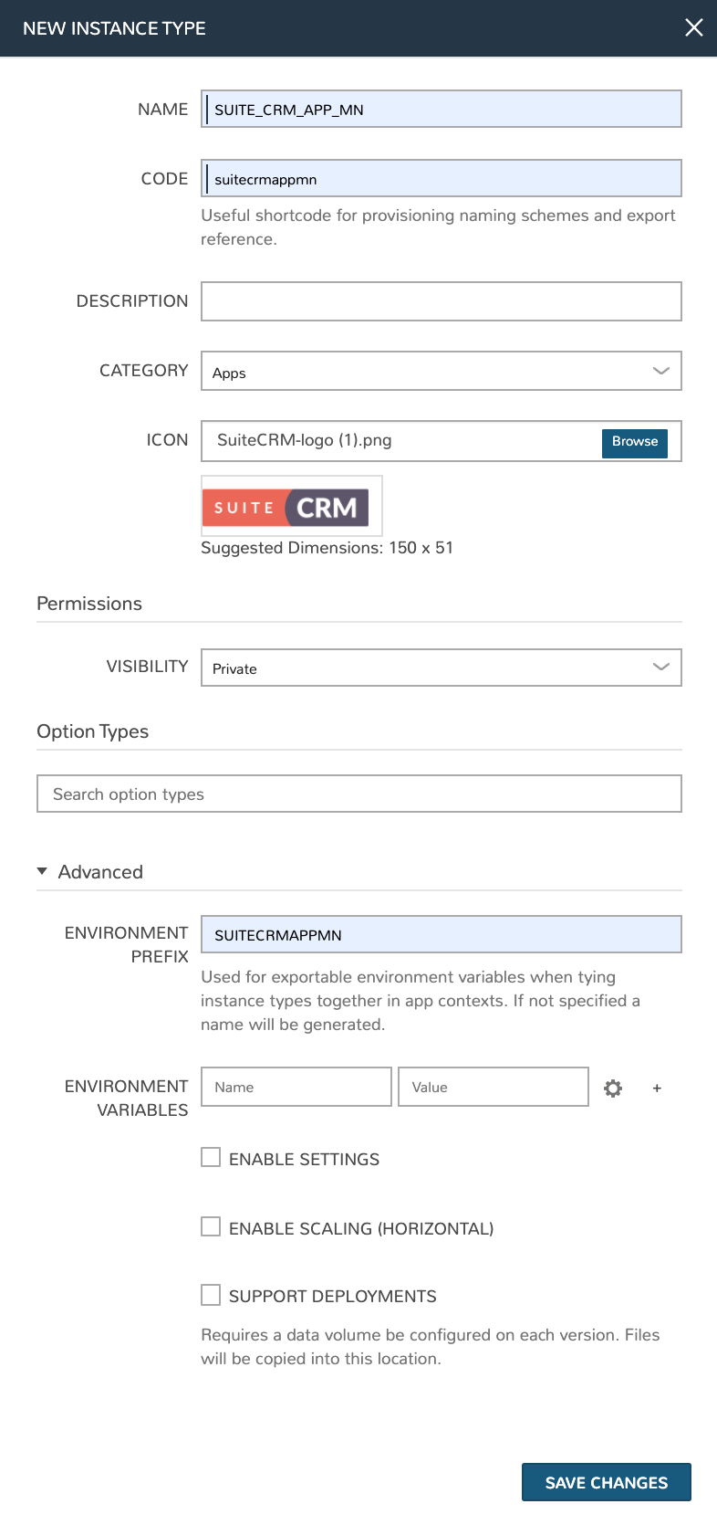Enable the Enable Settings checkbox
Screen dimensions: 717x1525
pyautogui.click(x=211, y=1158)
